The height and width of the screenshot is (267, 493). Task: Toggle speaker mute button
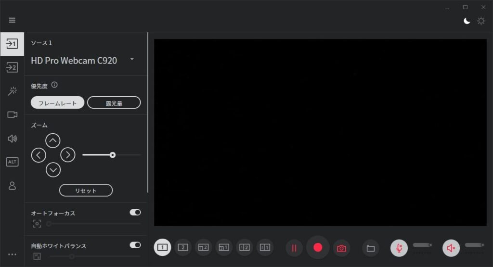click(451, 248)
